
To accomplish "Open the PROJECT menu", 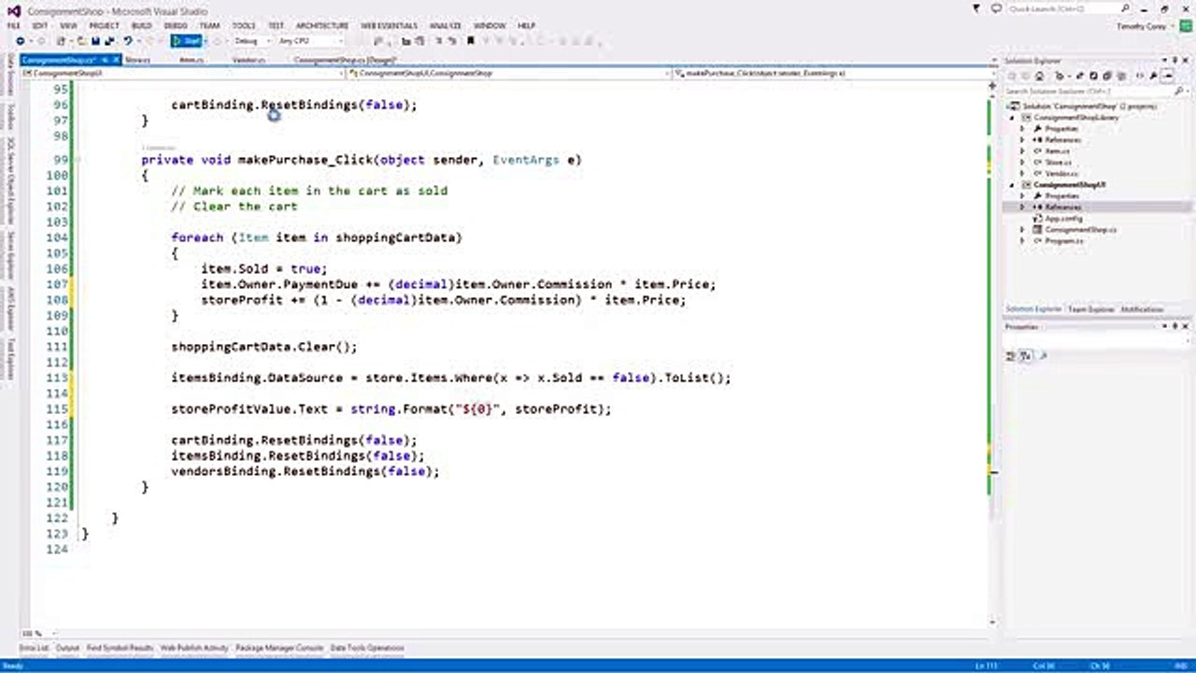I will coord(104,26).
